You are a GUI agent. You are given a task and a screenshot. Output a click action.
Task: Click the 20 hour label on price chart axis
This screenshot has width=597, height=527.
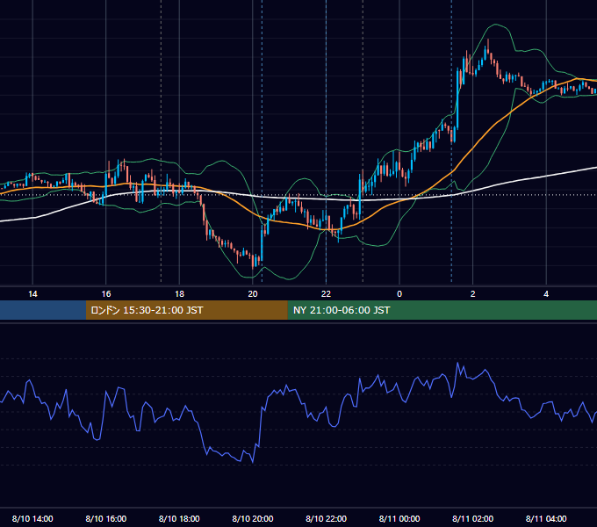(253, 294)
